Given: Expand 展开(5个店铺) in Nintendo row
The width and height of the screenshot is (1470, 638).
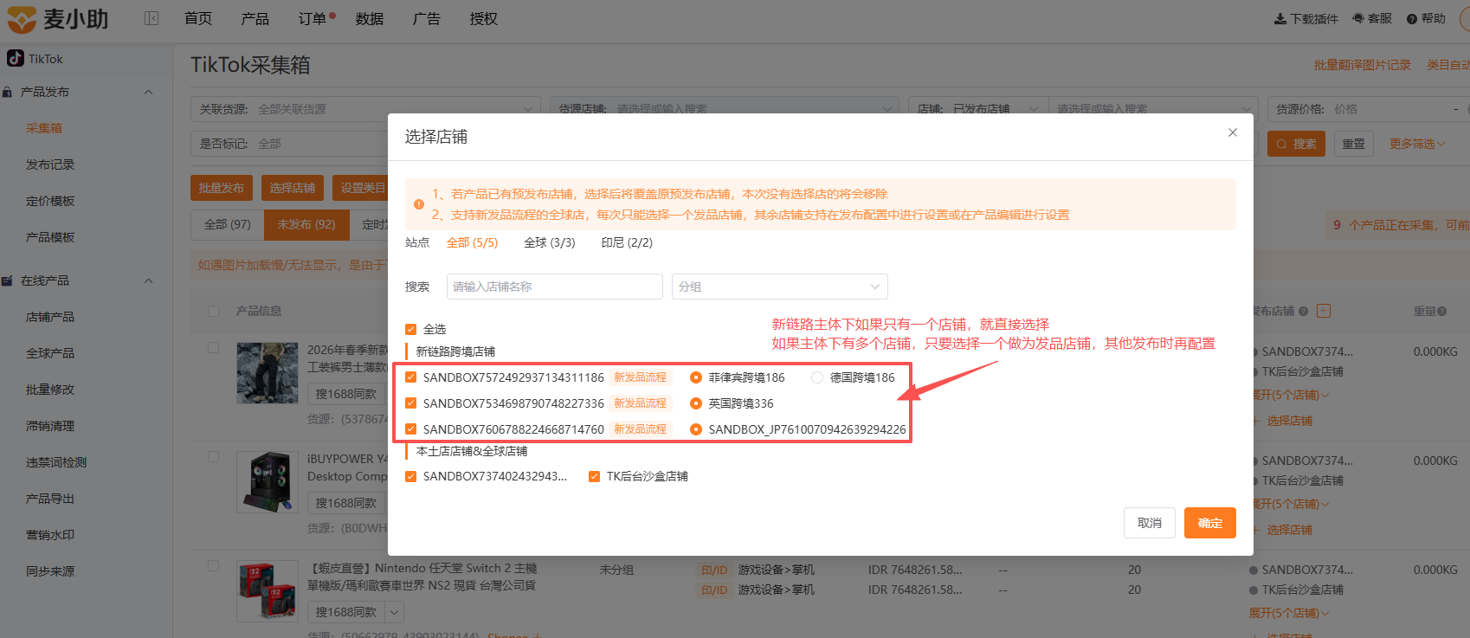Looking at the screenshot, I should click(1289, 613).
